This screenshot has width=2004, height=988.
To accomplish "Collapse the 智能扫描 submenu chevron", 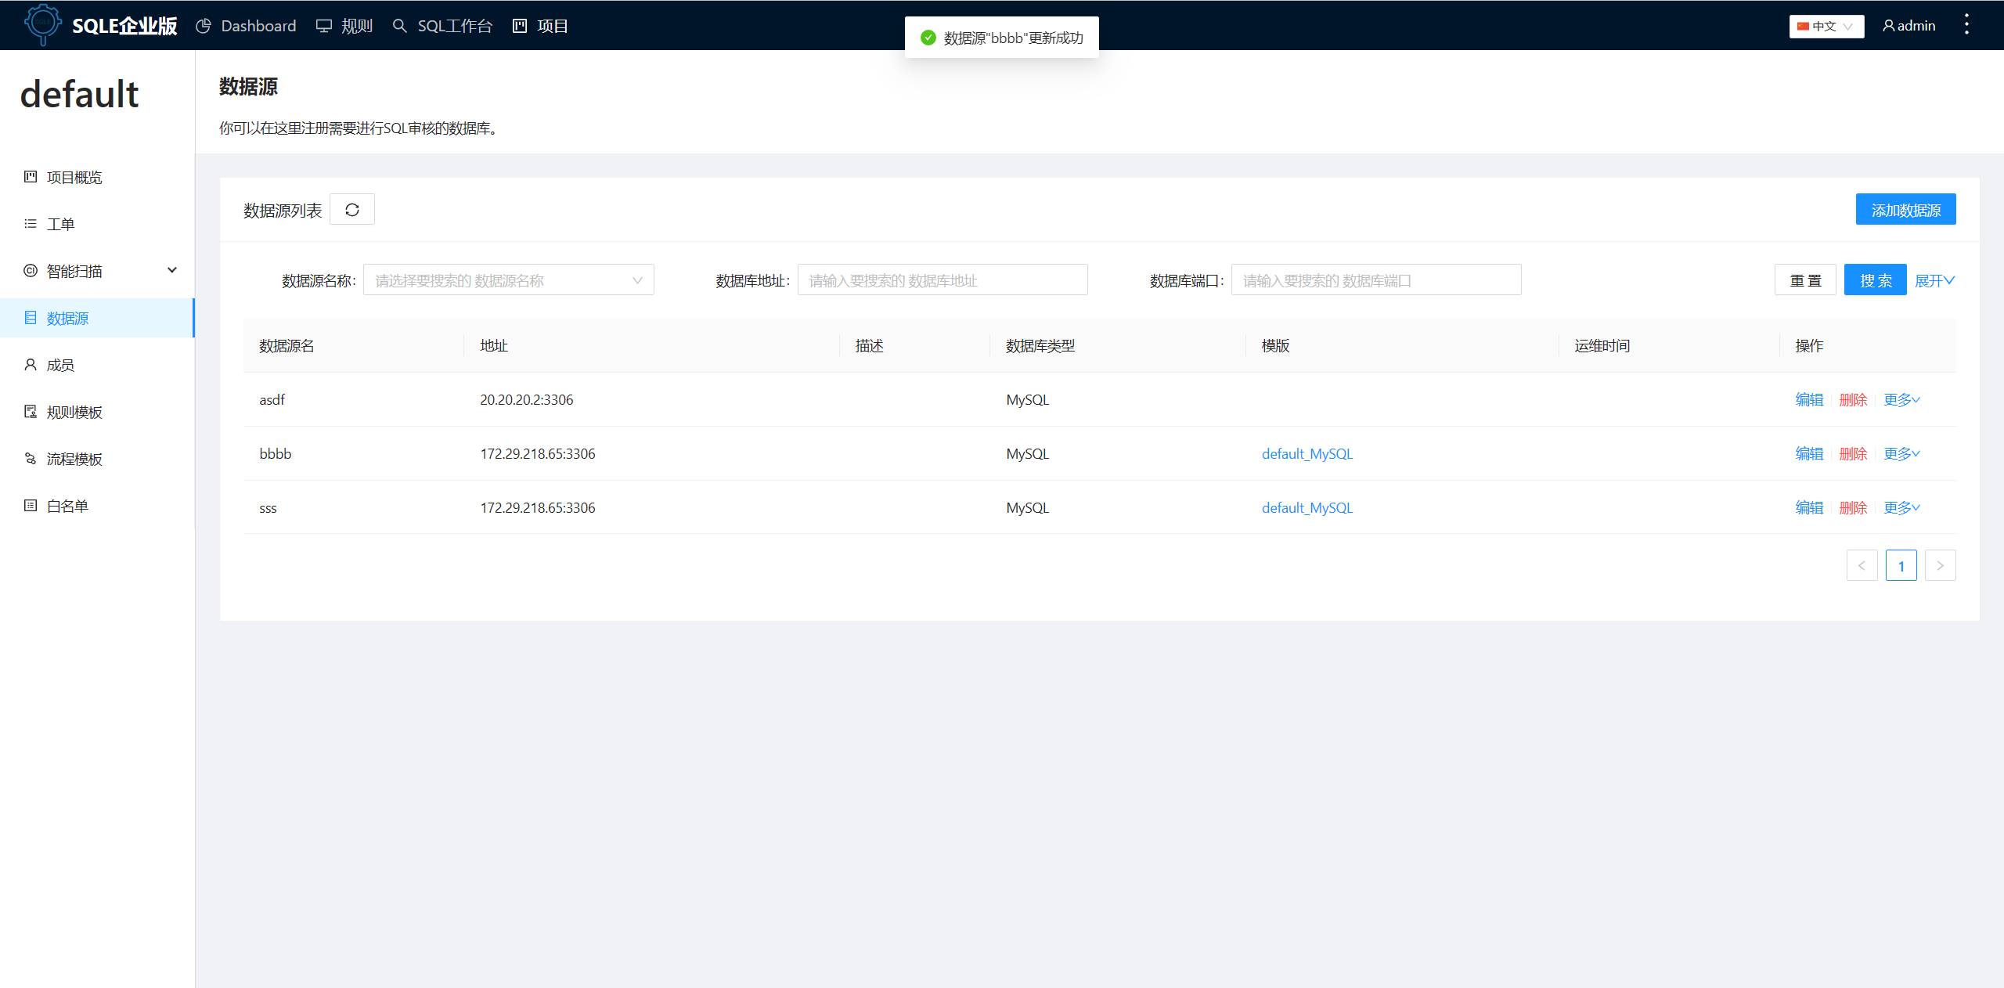I will (x=172, y=270).
